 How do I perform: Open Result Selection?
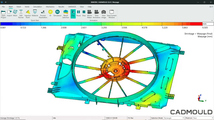click(66, 14)
